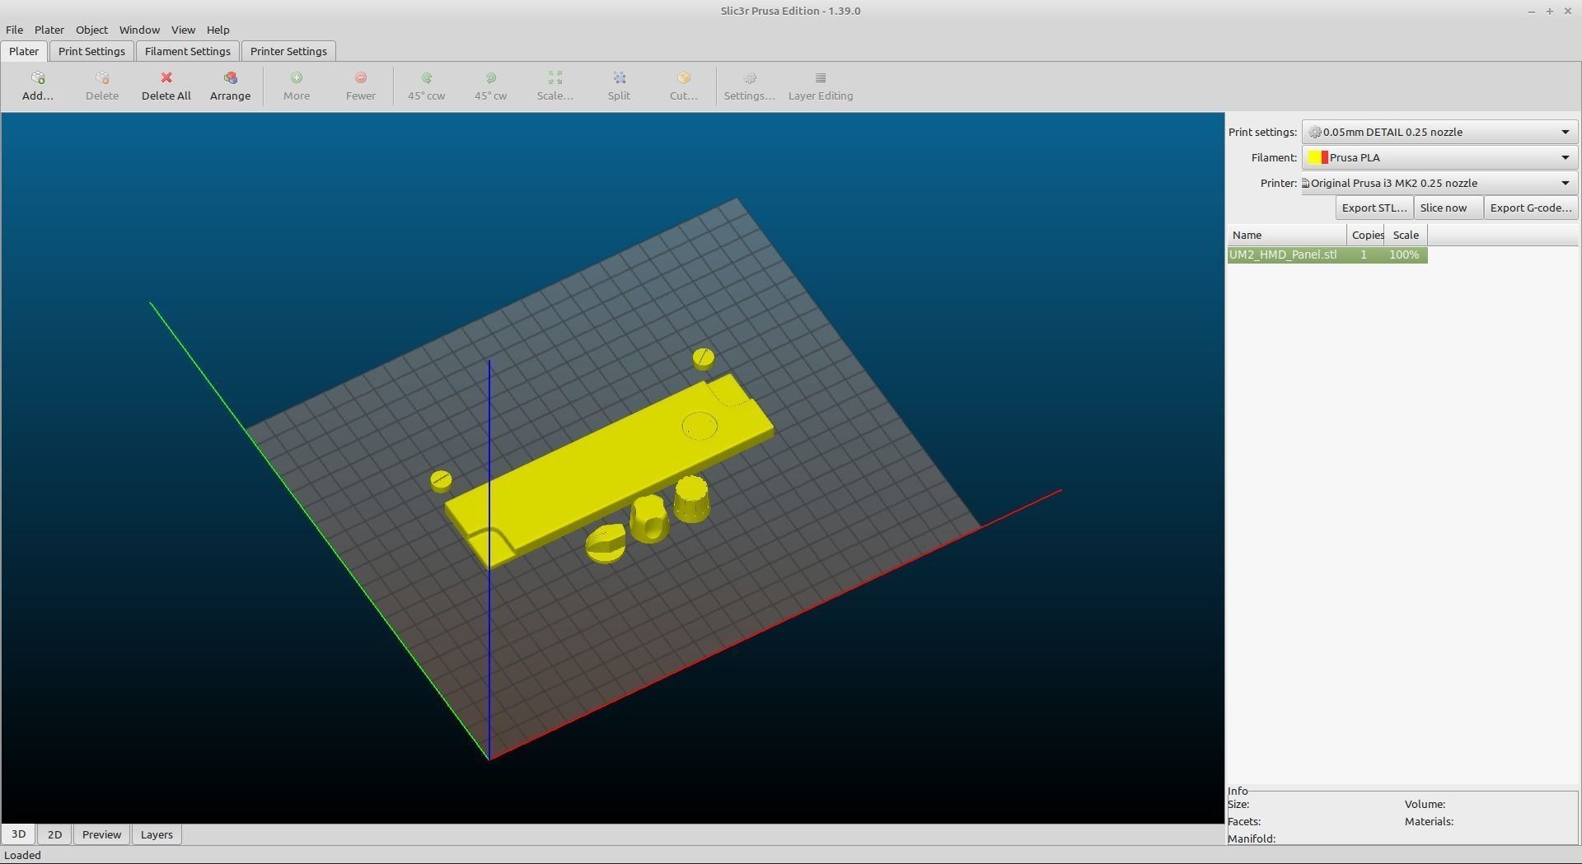Switch to the Printer Settings tab
Viewport: 1582px width, 864px height.
click(288, 51)
